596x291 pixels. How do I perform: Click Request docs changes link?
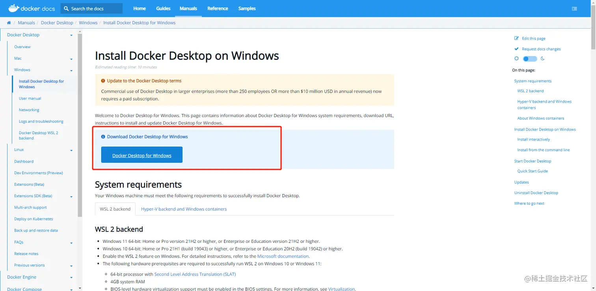click(x=541, y=49)
